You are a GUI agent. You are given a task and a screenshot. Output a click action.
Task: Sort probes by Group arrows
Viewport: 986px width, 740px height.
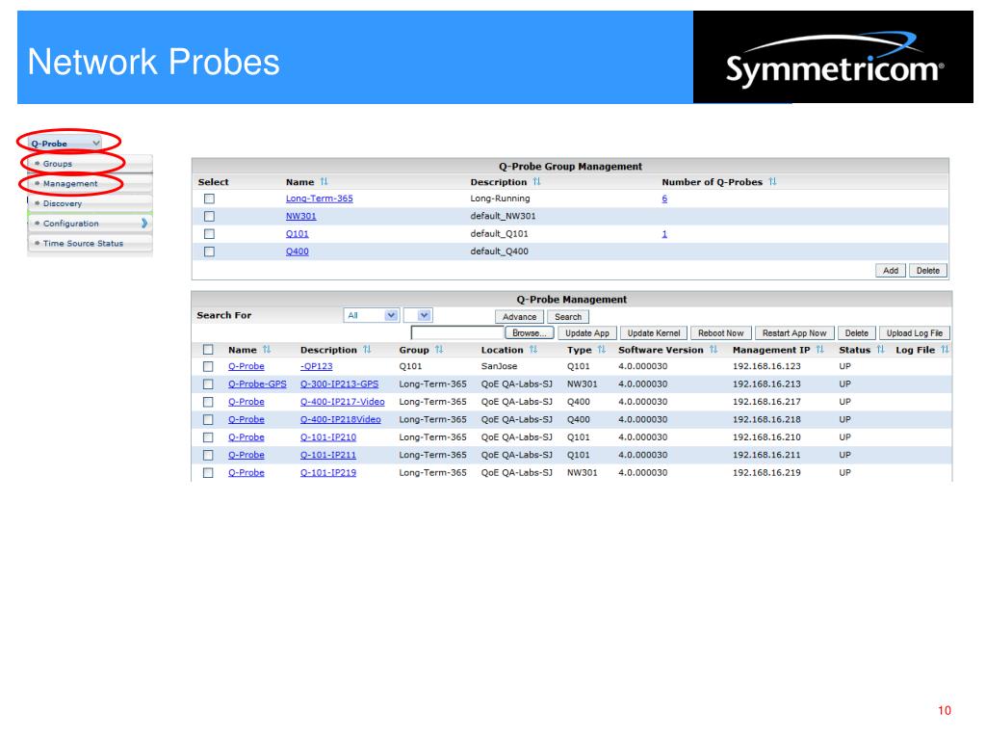click(x=439, y=350)
